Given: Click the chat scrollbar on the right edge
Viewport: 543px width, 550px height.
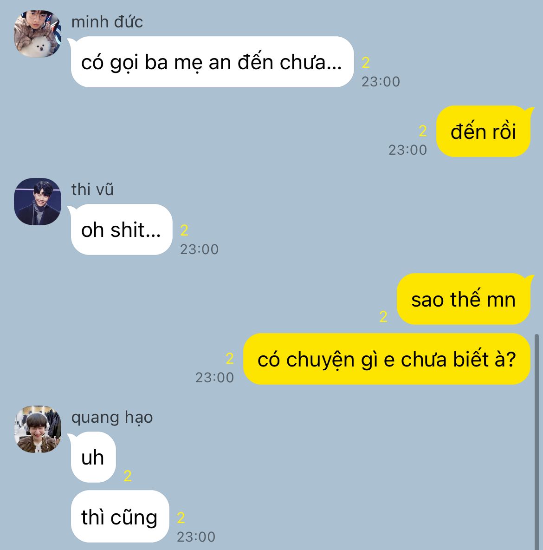Looking at the screenshot, I should point(537,442).
